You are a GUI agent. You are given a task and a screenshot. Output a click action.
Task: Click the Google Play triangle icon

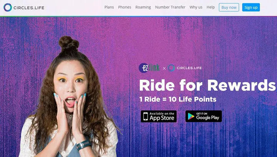(191, 116)
